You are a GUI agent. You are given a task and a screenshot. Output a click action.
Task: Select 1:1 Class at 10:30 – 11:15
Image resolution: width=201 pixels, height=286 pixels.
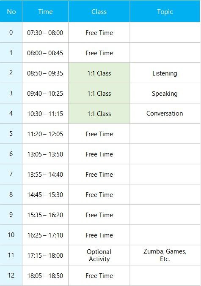[x=99, y=113]
